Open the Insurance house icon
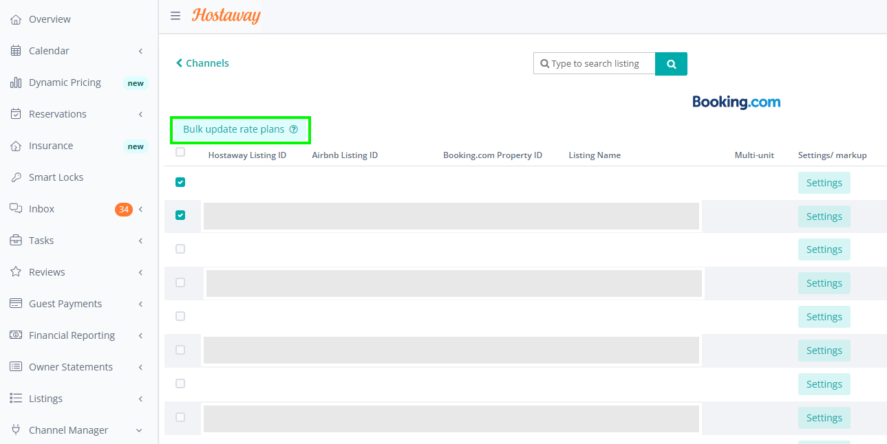This screenshot has height=444, width=887. click(x=16, y=146)
